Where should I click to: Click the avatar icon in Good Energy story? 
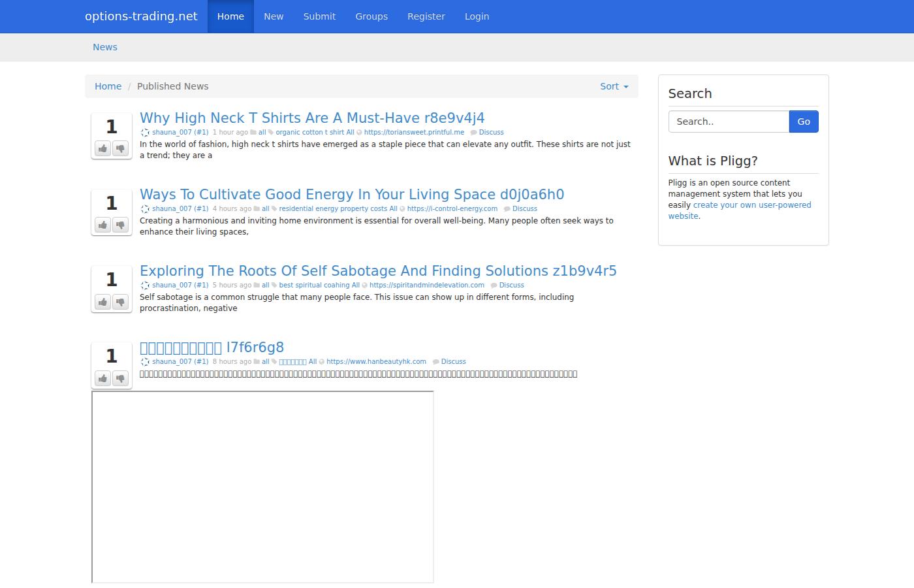[145, 209]
